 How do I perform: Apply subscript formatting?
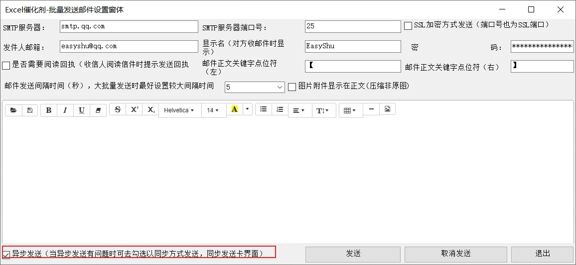pos(151,109)
